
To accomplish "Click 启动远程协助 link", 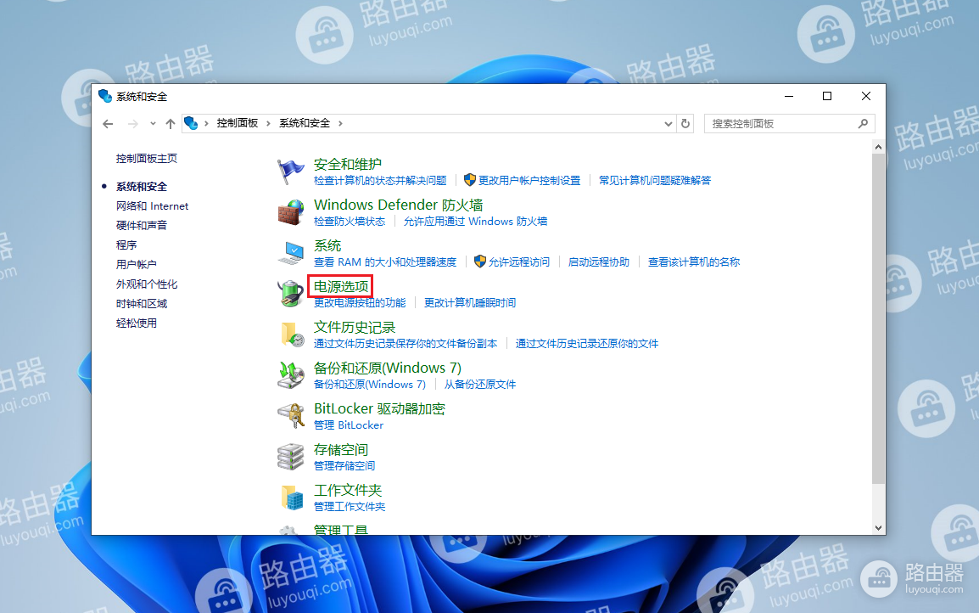I will click(599, 262).
